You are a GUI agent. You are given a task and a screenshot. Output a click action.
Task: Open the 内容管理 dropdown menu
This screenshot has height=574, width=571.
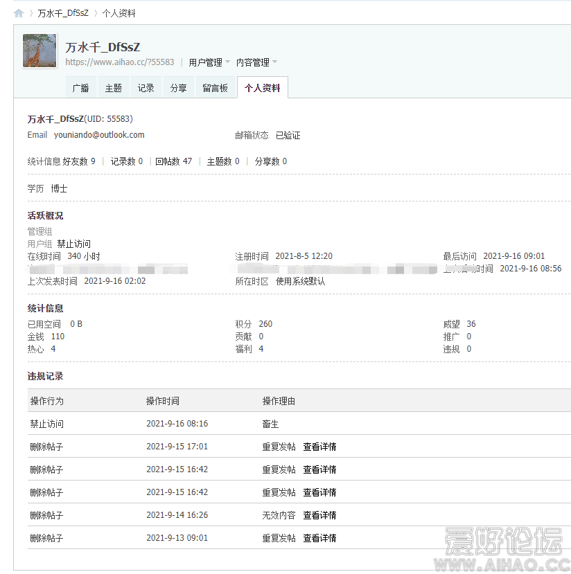[254, 62]
